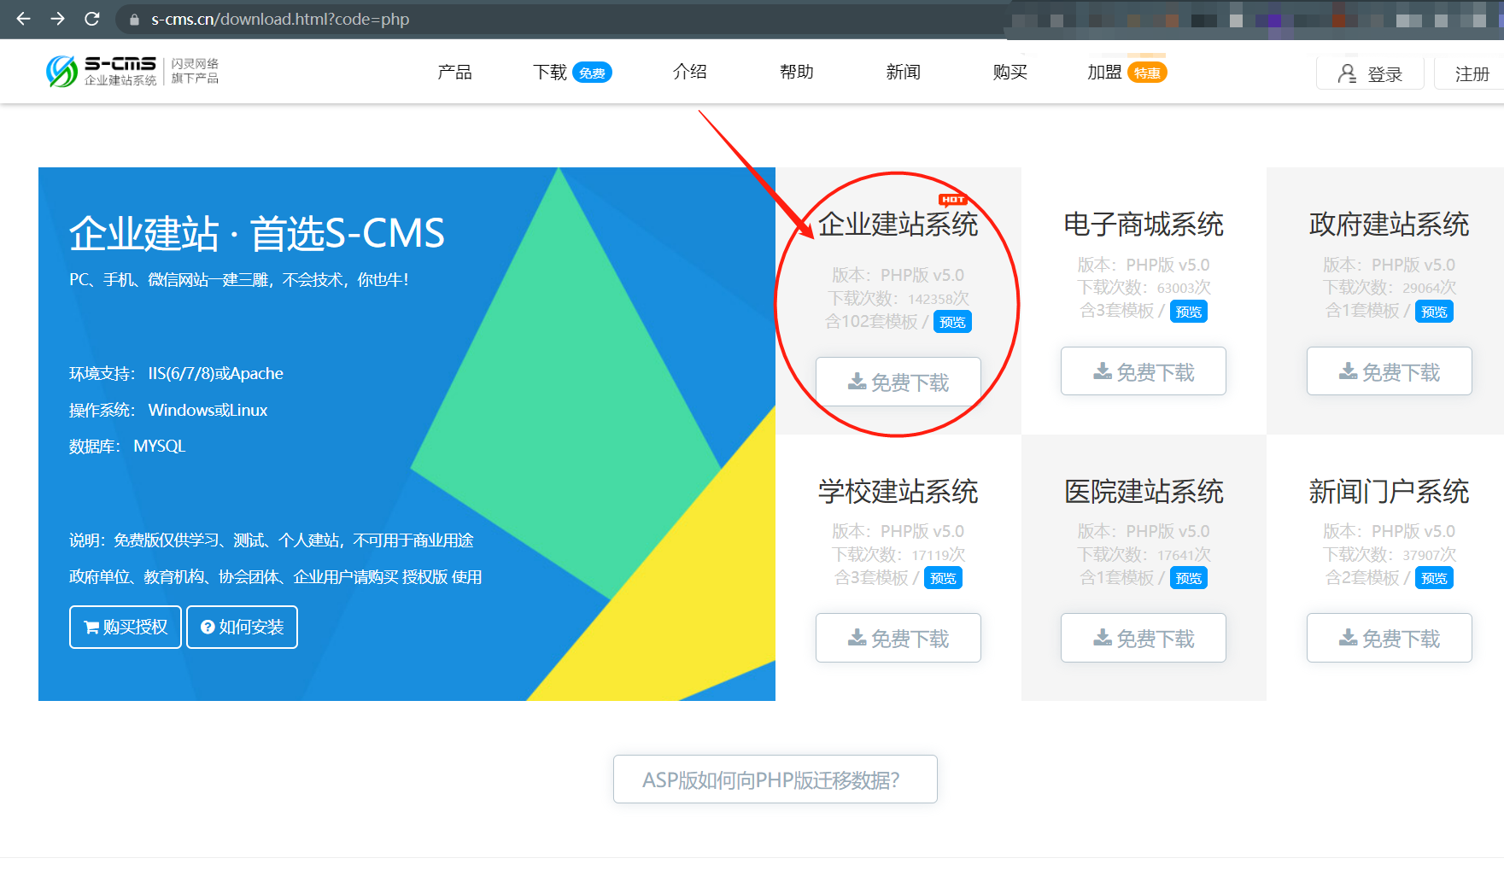Click the person icon next to 登录
1504x870 pixels.
pyautogui.click(x=1347, y=73)
